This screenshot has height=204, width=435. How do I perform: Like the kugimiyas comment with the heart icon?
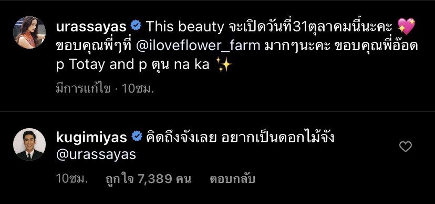[405, 146]
